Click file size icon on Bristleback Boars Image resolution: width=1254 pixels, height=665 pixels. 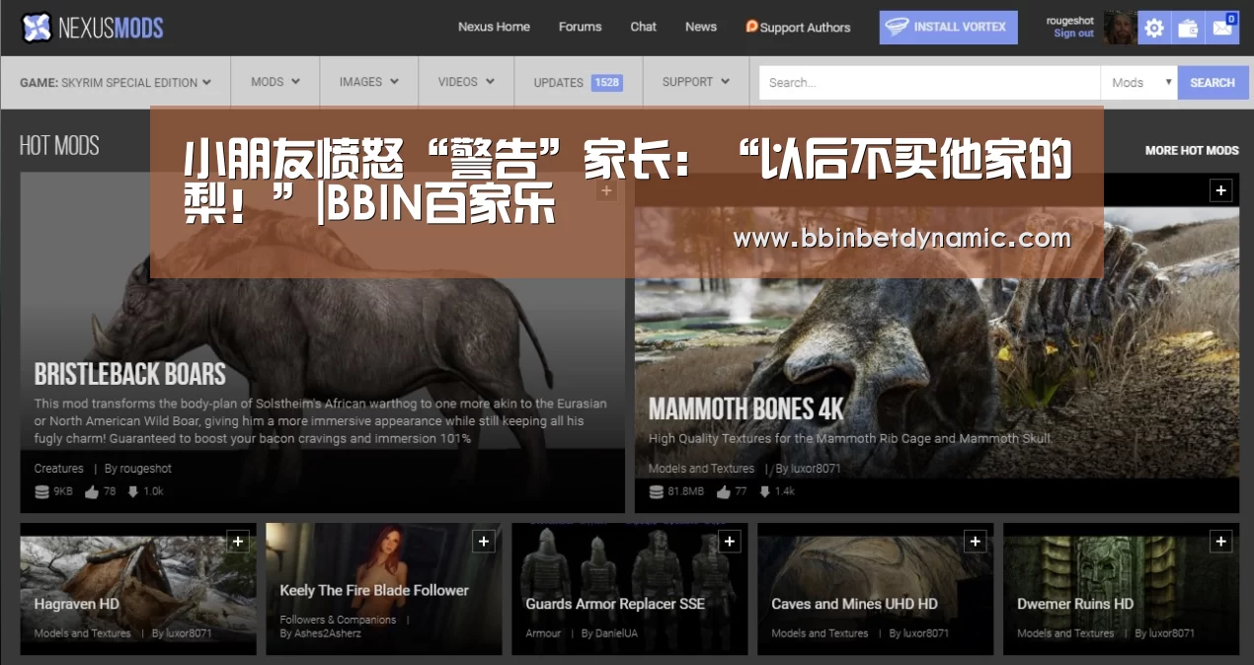(x=41, y=491)
